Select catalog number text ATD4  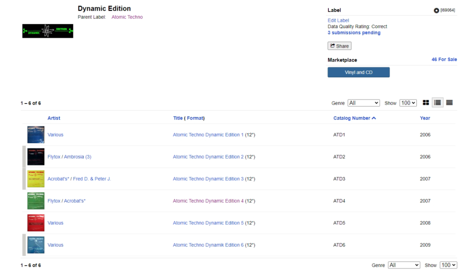pos(339,201)
